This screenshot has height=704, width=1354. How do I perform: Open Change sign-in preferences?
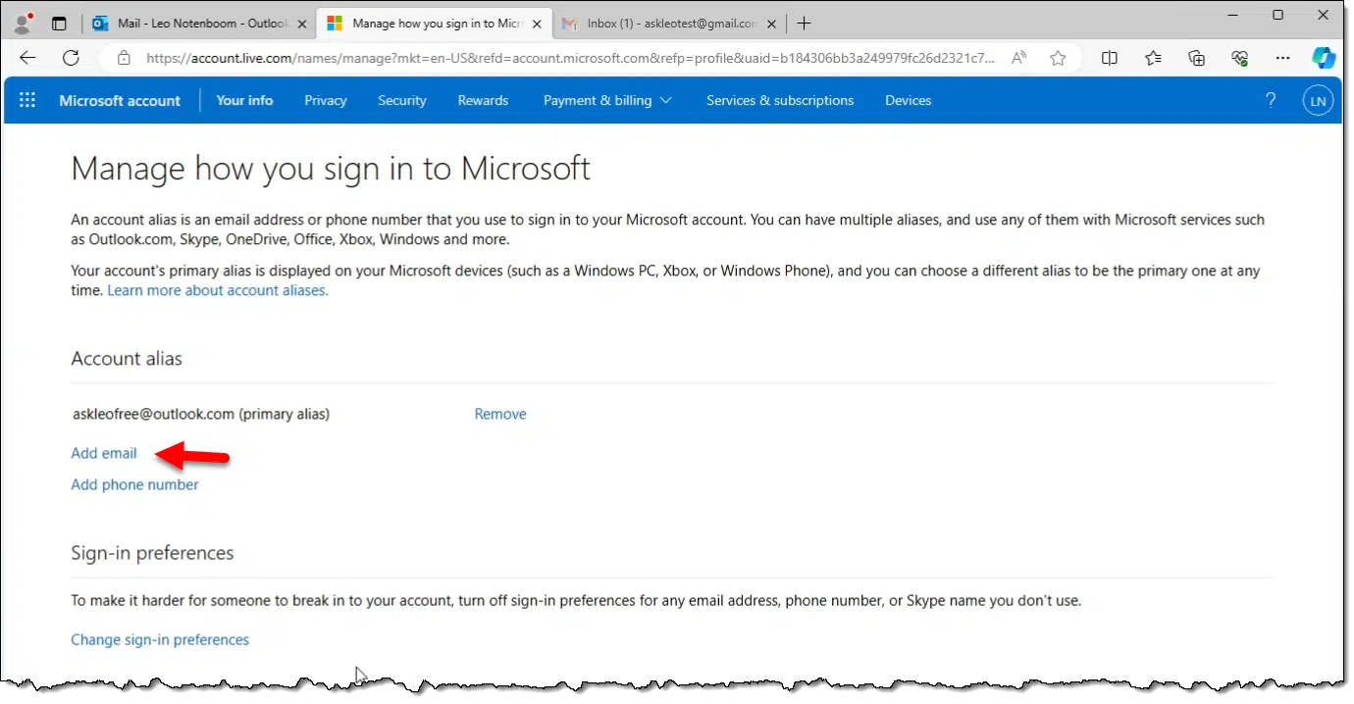pos(160,639)
